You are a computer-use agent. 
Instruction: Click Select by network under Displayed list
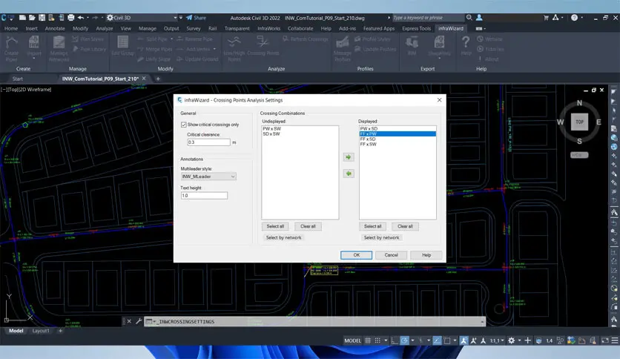coord(382,237)
